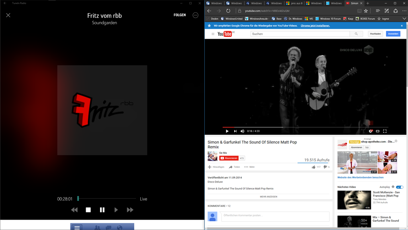Open the Windows 10 Forum bookmark
This screenshot has height=230, width=408.
[x=328, y=19]
